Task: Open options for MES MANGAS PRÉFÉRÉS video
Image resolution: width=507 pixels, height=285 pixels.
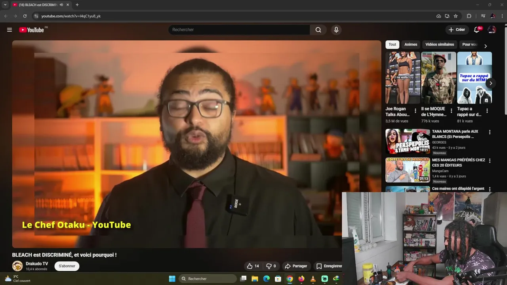Action: click(x=490, y=161)
